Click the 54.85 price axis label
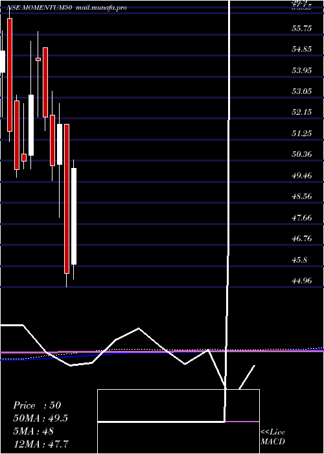 click(302, 49)
